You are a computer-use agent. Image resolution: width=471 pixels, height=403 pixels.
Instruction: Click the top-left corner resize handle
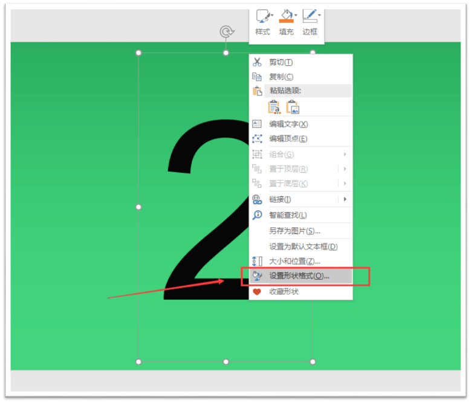click(138, 53)
